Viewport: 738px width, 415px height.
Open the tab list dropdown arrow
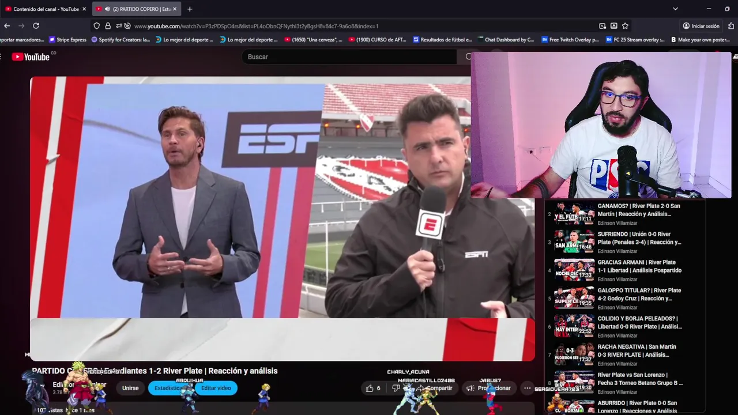675,9
